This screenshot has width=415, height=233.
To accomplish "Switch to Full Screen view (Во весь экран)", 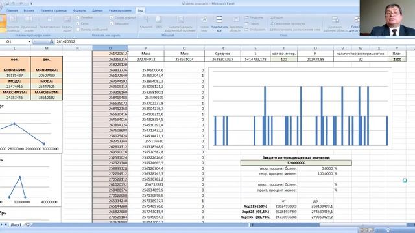I will click(x=67, y=23).
